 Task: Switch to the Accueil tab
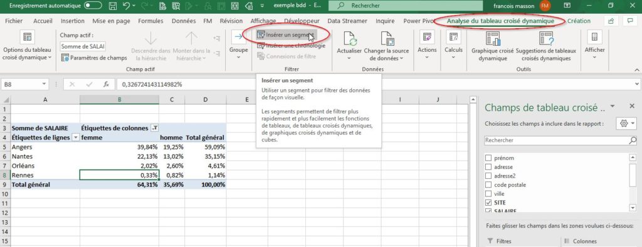point(43,21)
